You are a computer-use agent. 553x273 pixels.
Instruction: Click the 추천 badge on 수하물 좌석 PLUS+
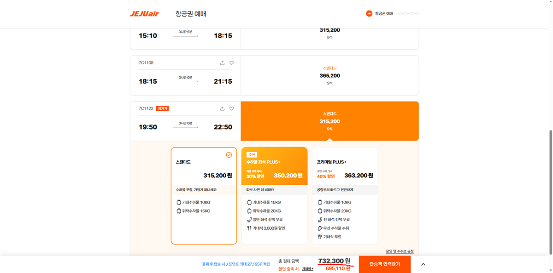pyautogui.click(x=252, y=154)
